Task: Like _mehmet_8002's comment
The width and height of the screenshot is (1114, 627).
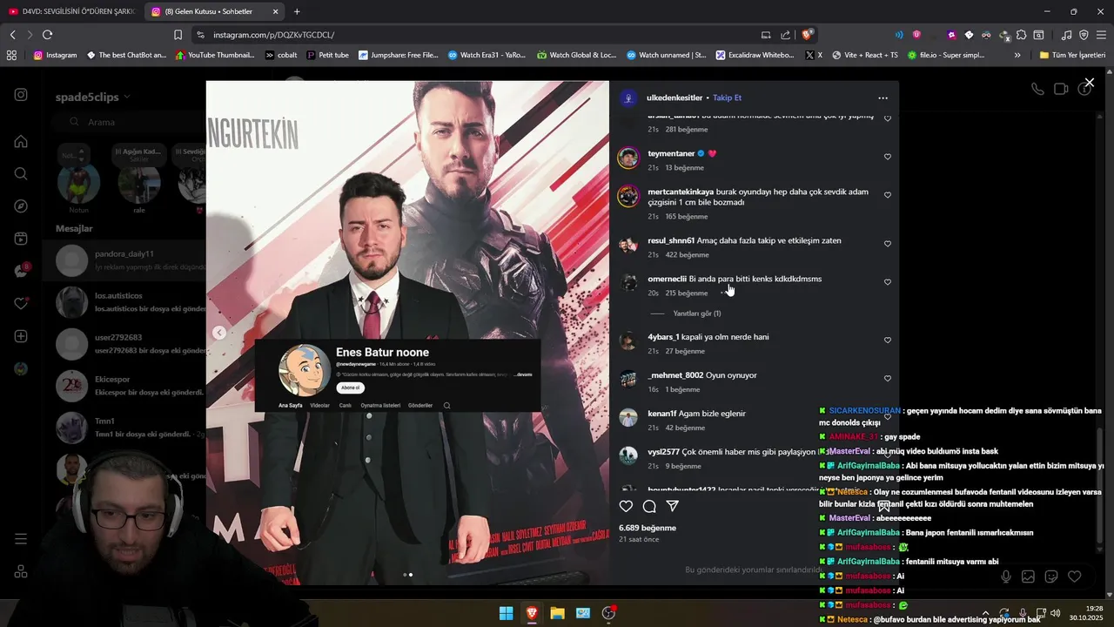Action: pos(888,379)
